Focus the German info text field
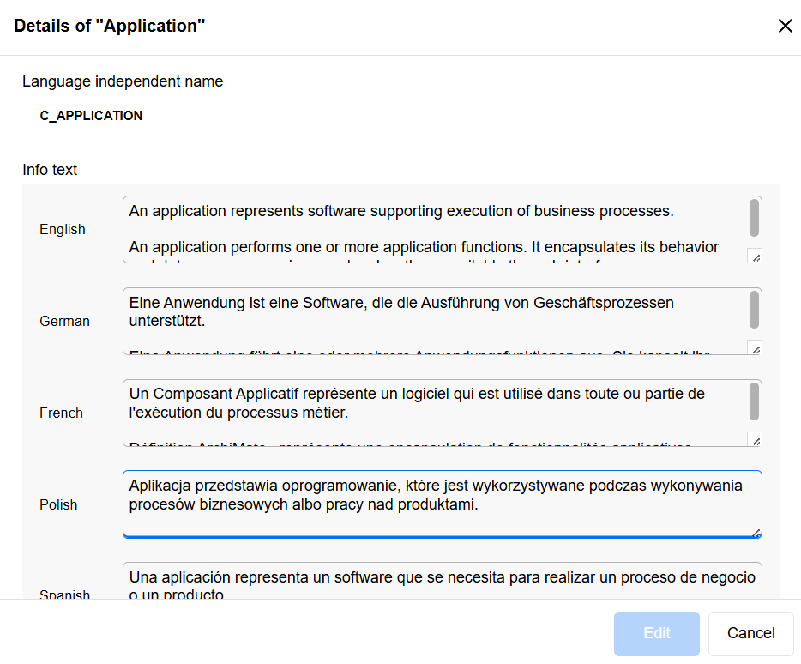This screenshot has width=801, height=664. [433, 321]
